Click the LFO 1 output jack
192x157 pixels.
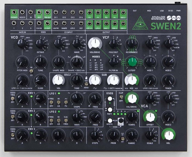tap(89, 23)
